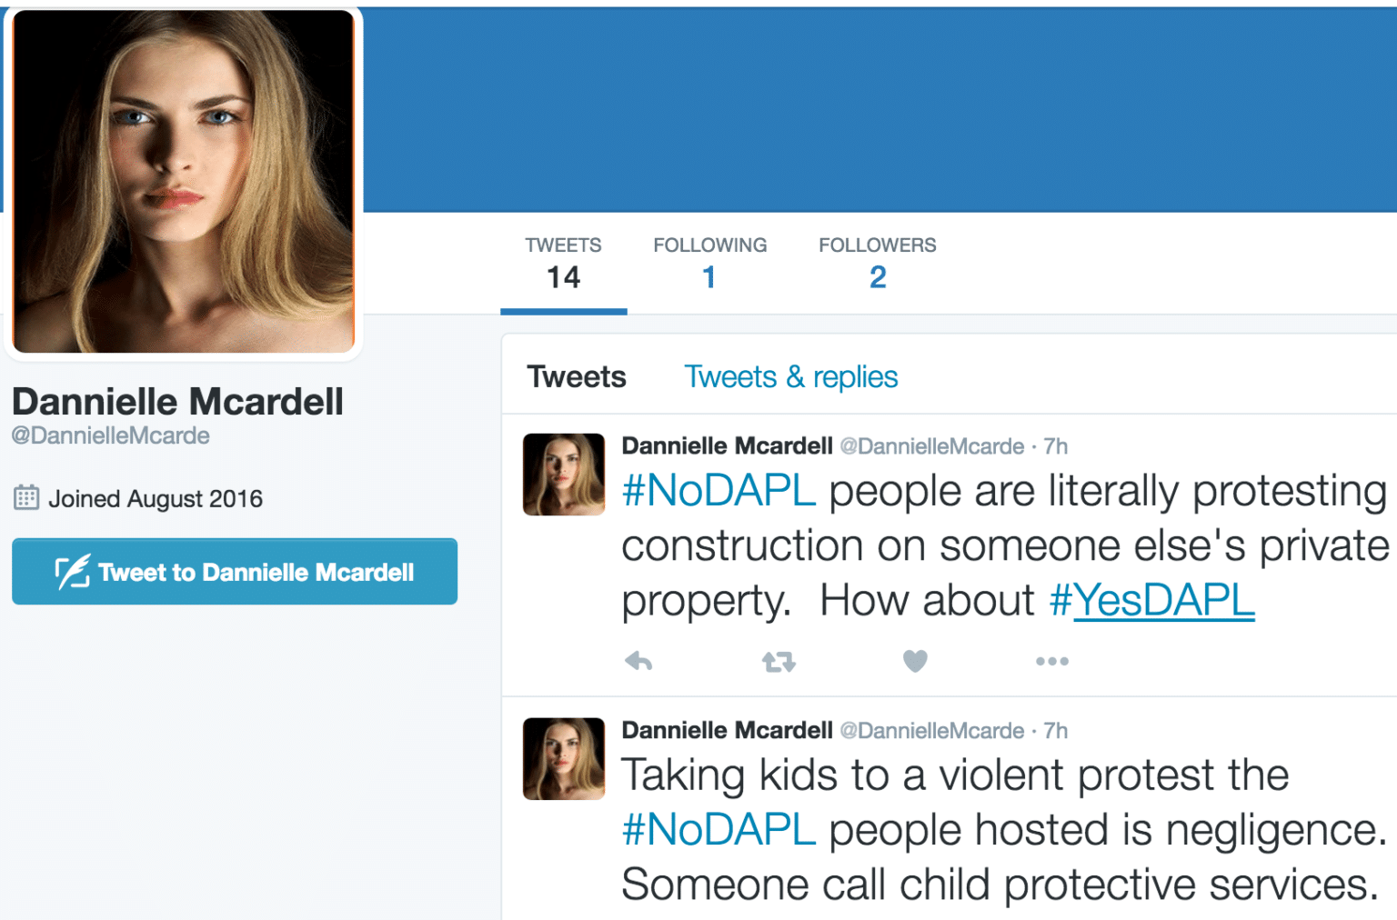Click Tweet to Dannielle Mcardell button
The height and width of the screenshot is (920, 1397).
click(x=235, y=572)
